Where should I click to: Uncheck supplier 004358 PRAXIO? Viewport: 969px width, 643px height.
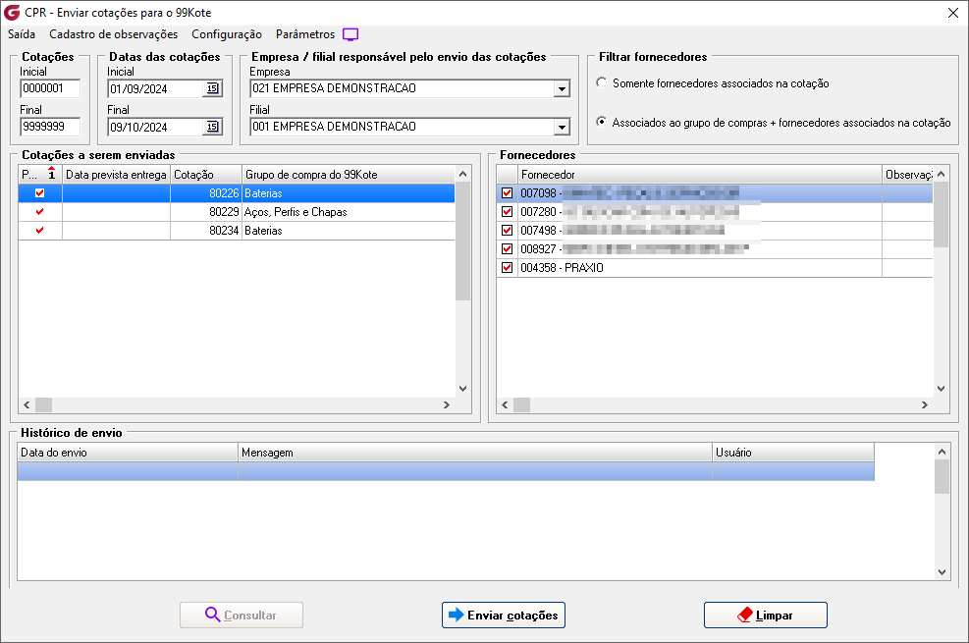click(x=508, y=267)
